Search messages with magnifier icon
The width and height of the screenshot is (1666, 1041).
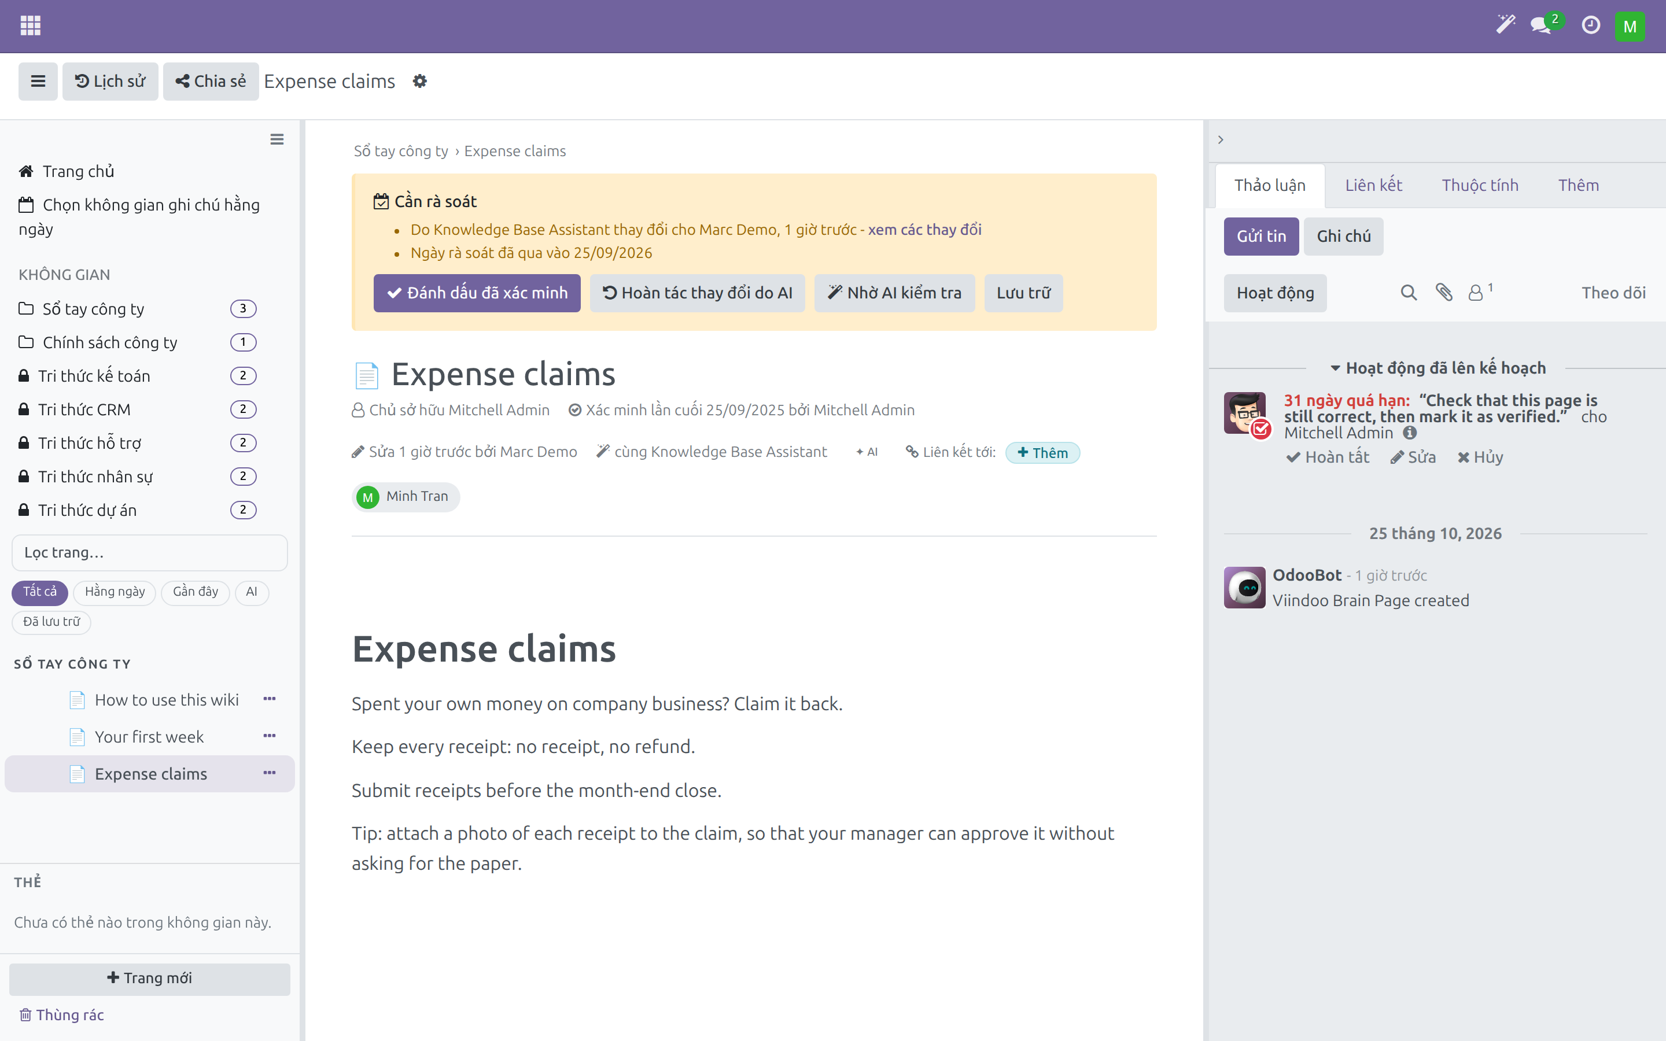[1409, 293]
